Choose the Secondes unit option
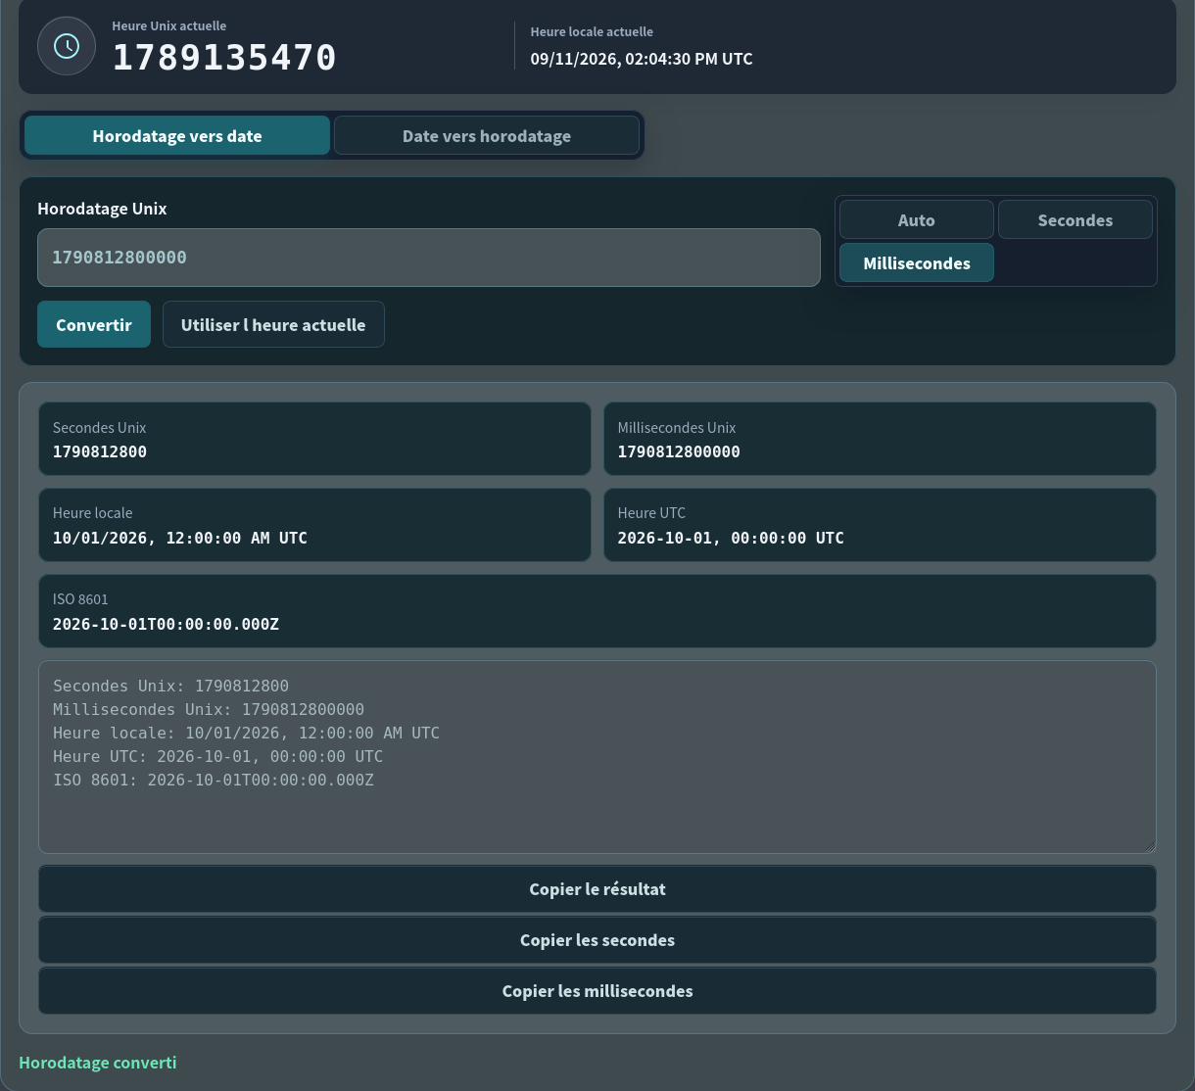 tap(1075, 219)
